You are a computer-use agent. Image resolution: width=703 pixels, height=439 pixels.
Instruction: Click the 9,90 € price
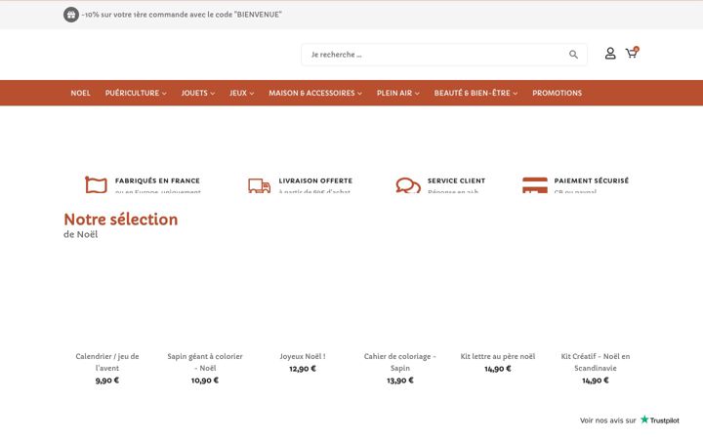pos(107,380)
